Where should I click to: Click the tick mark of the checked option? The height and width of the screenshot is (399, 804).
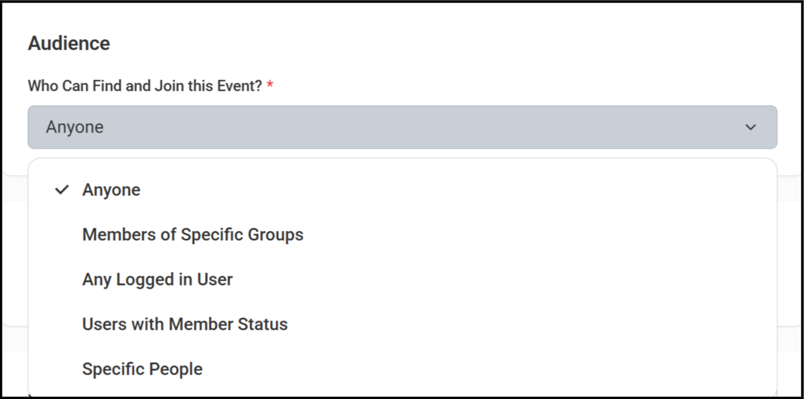click(62, 190)
